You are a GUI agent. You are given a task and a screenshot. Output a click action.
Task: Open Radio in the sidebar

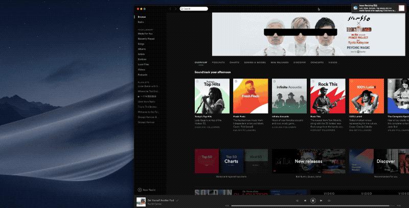pyautogui.click(x=141, y=22)
